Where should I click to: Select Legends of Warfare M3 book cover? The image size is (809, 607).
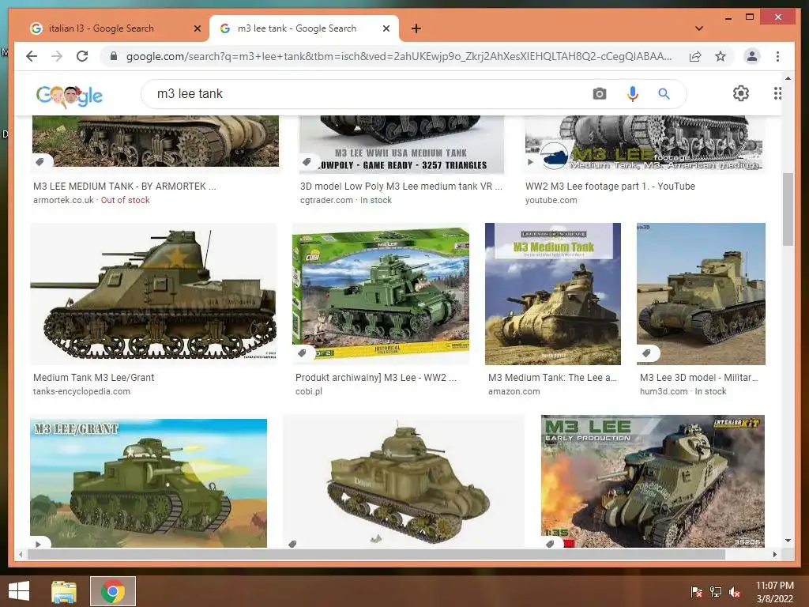(552, 294)
